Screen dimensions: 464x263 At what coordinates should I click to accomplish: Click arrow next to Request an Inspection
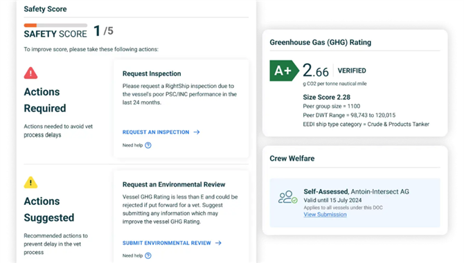point(197,132)
